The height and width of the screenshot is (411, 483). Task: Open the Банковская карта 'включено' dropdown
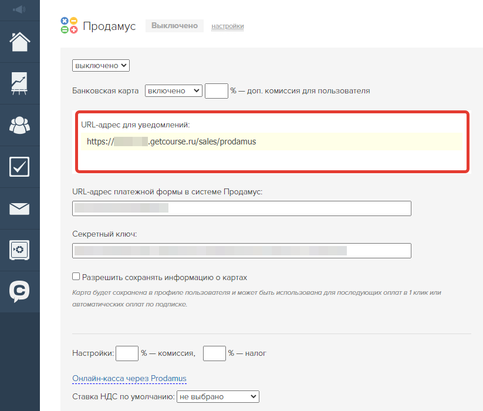pos(174,91)
